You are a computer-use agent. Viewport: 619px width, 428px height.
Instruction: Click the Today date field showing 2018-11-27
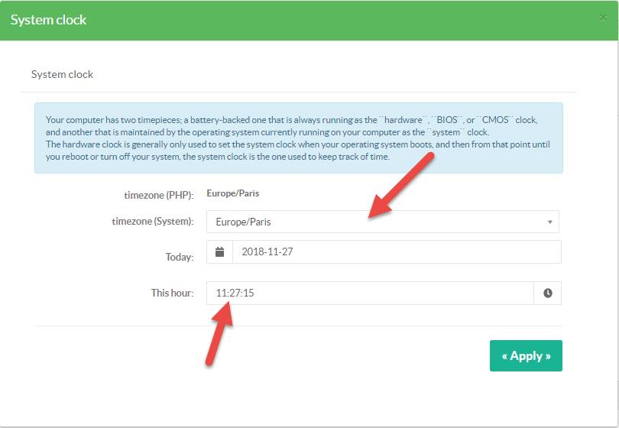pyautogui.click(x=396, y=251)
